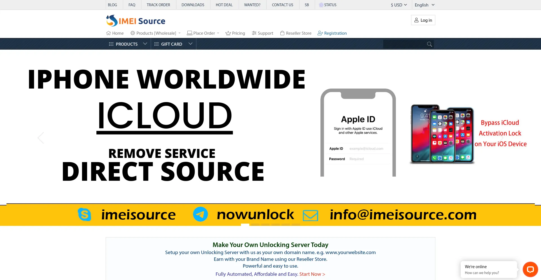
Task: Click the Support sliders icon
Action: click(254, 33)
